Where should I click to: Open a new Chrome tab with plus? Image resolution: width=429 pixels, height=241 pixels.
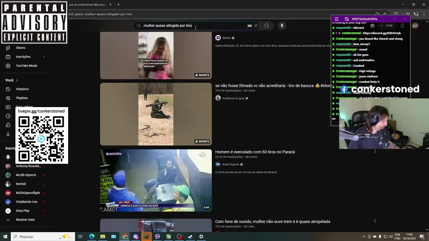pyautogui.click(x=118, y=5)
